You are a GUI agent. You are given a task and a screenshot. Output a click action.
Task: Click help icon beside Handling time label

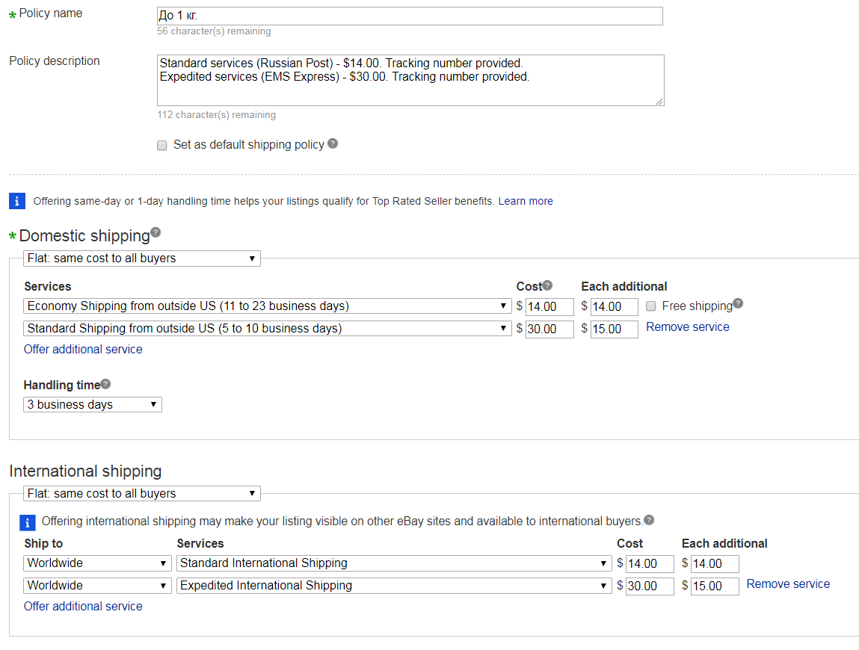[105, 384]
